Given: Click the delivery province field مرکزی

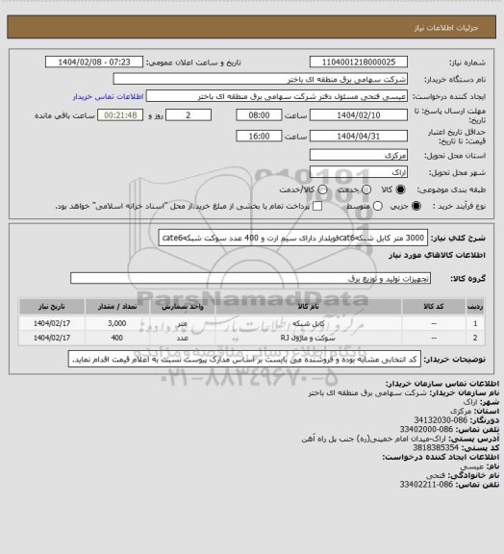Looking at the screenshot, I should [x=359, y=155].
